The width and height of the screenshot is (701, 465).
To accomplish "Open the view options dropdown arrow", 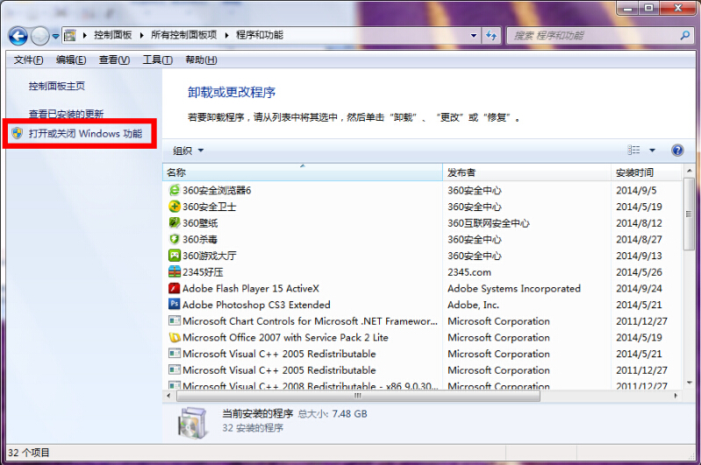I will [652, 151].
